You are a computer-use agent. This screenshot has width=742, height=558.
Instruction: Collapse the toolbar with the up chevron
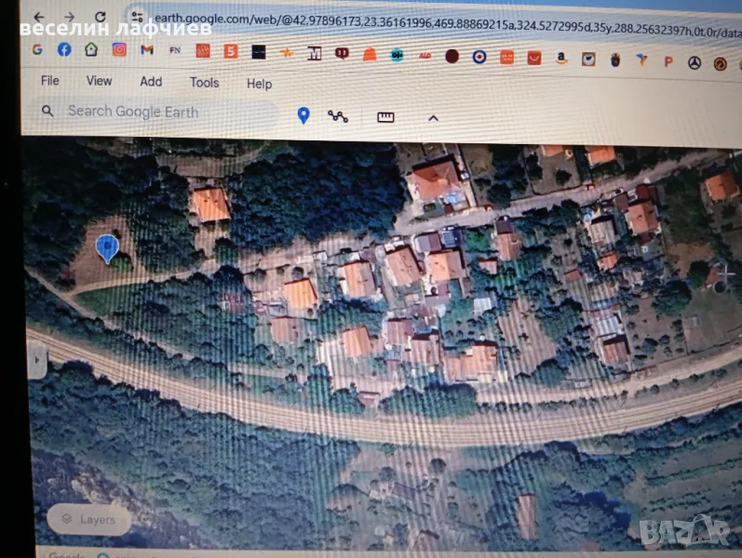(433, 118)
